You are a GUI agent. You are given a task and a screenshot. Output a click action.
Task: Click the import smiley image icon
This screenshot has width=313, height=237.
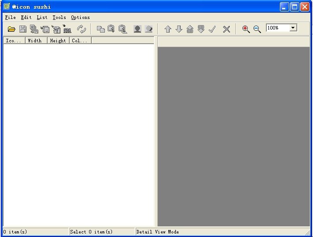click(x=45, y=30)
